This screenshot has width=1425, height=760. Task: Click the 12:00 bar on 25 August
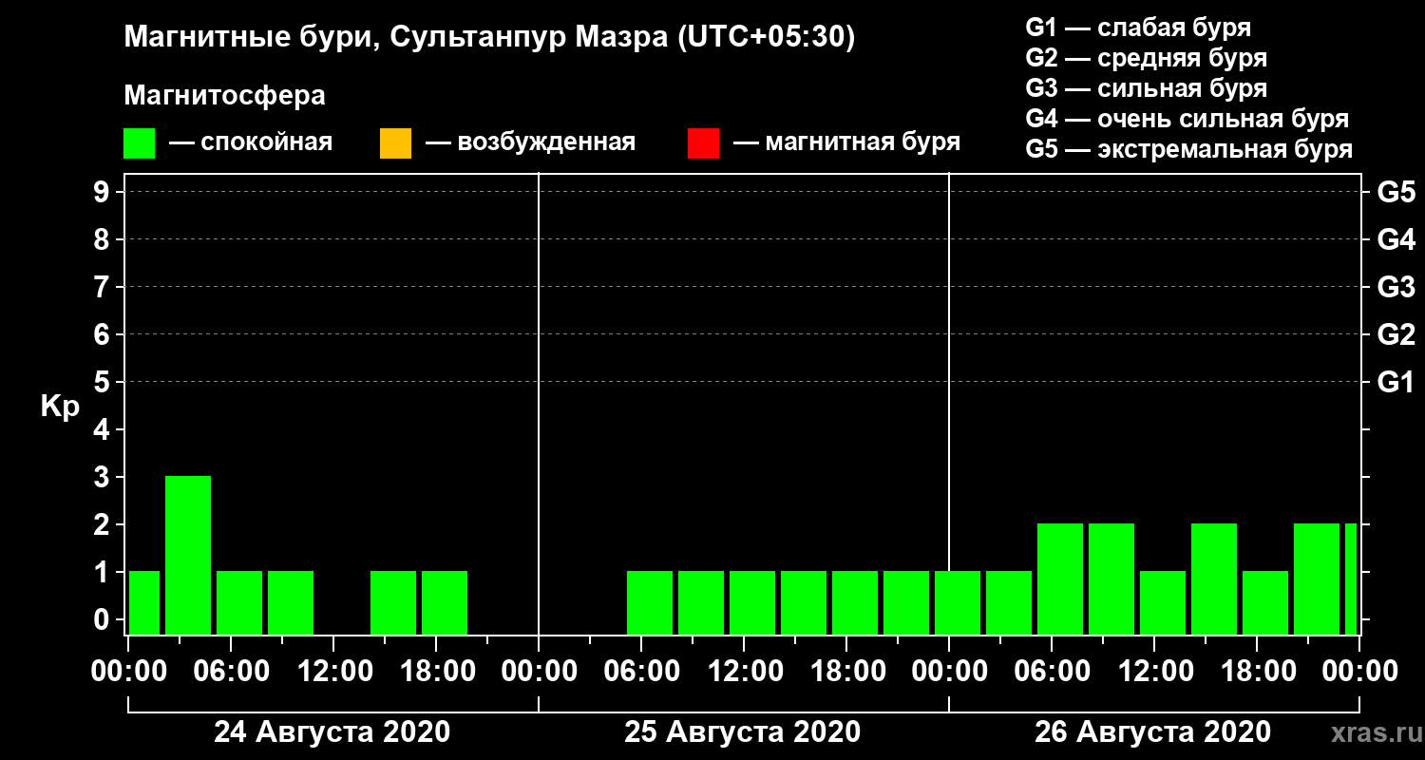pos(752,602)
